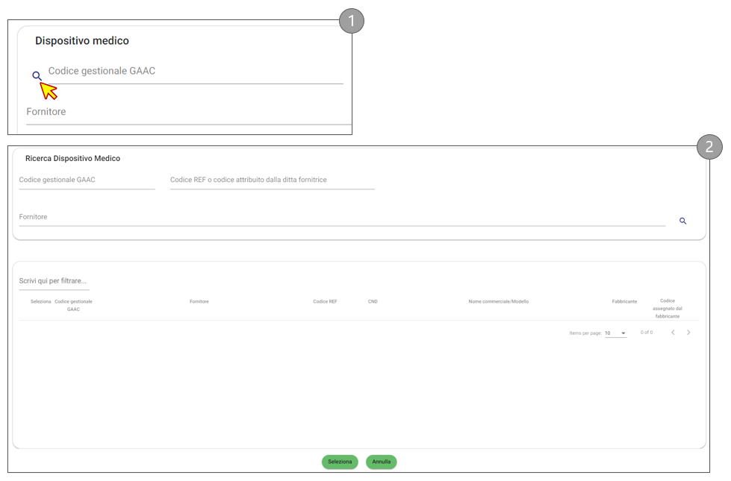
Task: Go to the next results page arrow
Action: point(688,333)
